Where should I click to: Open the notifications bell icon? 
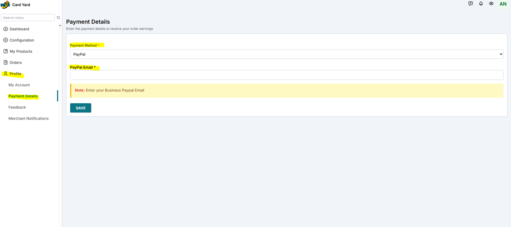tap(481, 4)
